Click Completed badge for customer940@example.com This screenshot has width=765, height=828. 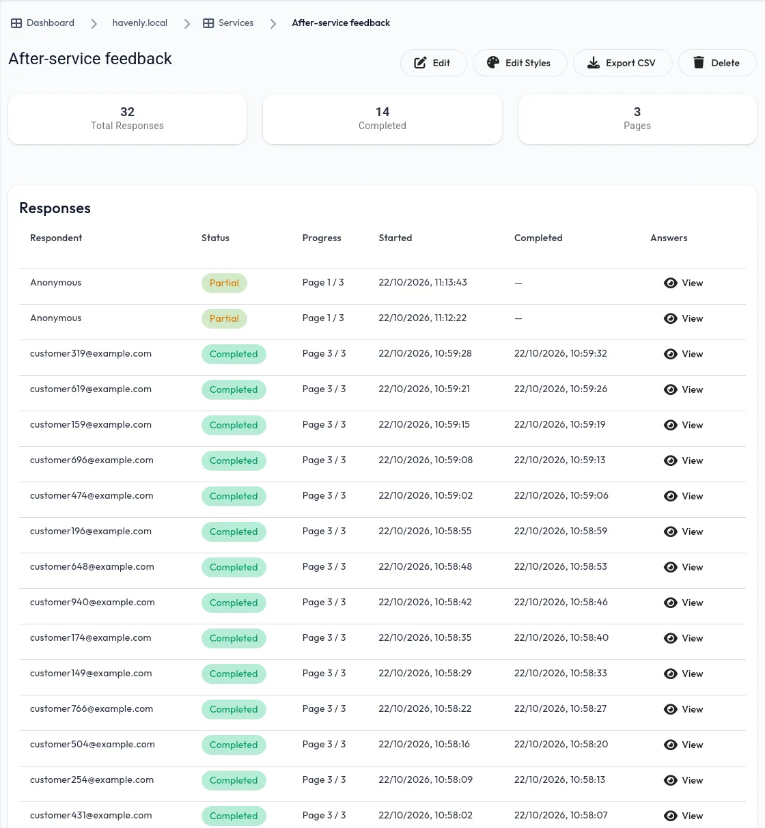(x=234, y=603)
